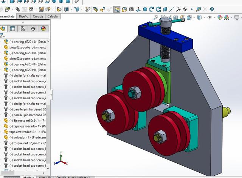Select the Axis dashed-line tool
The width and height of the screenshot is (242, 178).
point(172,9)
